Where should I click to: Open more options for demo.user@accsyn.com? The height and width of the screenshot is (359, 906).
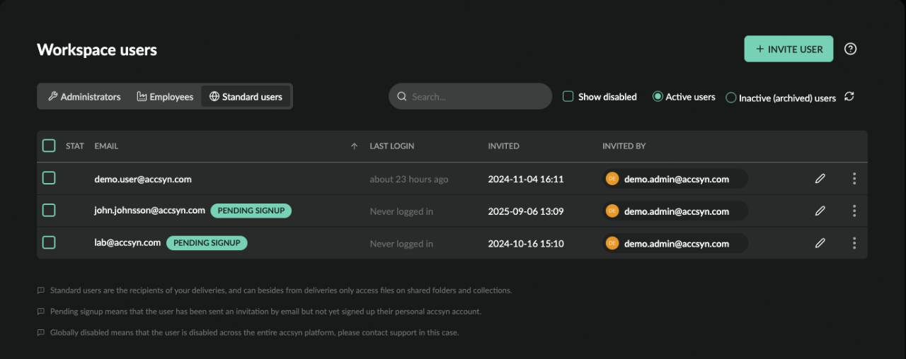click(854, 179)
